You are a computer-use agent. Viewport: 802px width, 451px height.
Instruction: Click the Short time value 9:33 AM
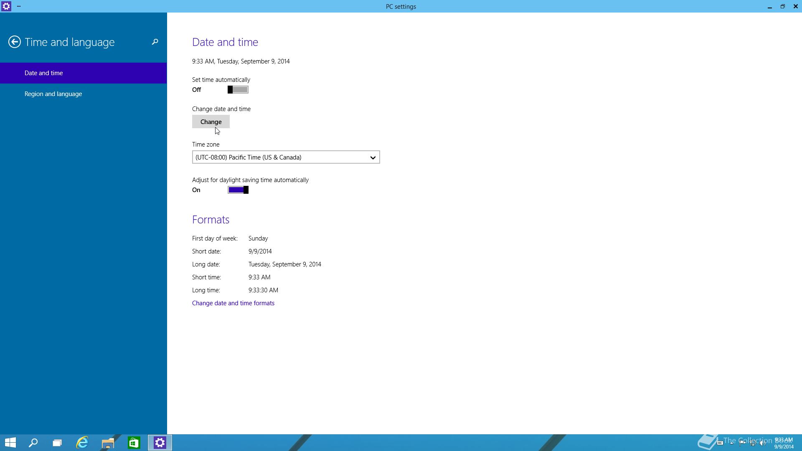click(x=259, y=277)
